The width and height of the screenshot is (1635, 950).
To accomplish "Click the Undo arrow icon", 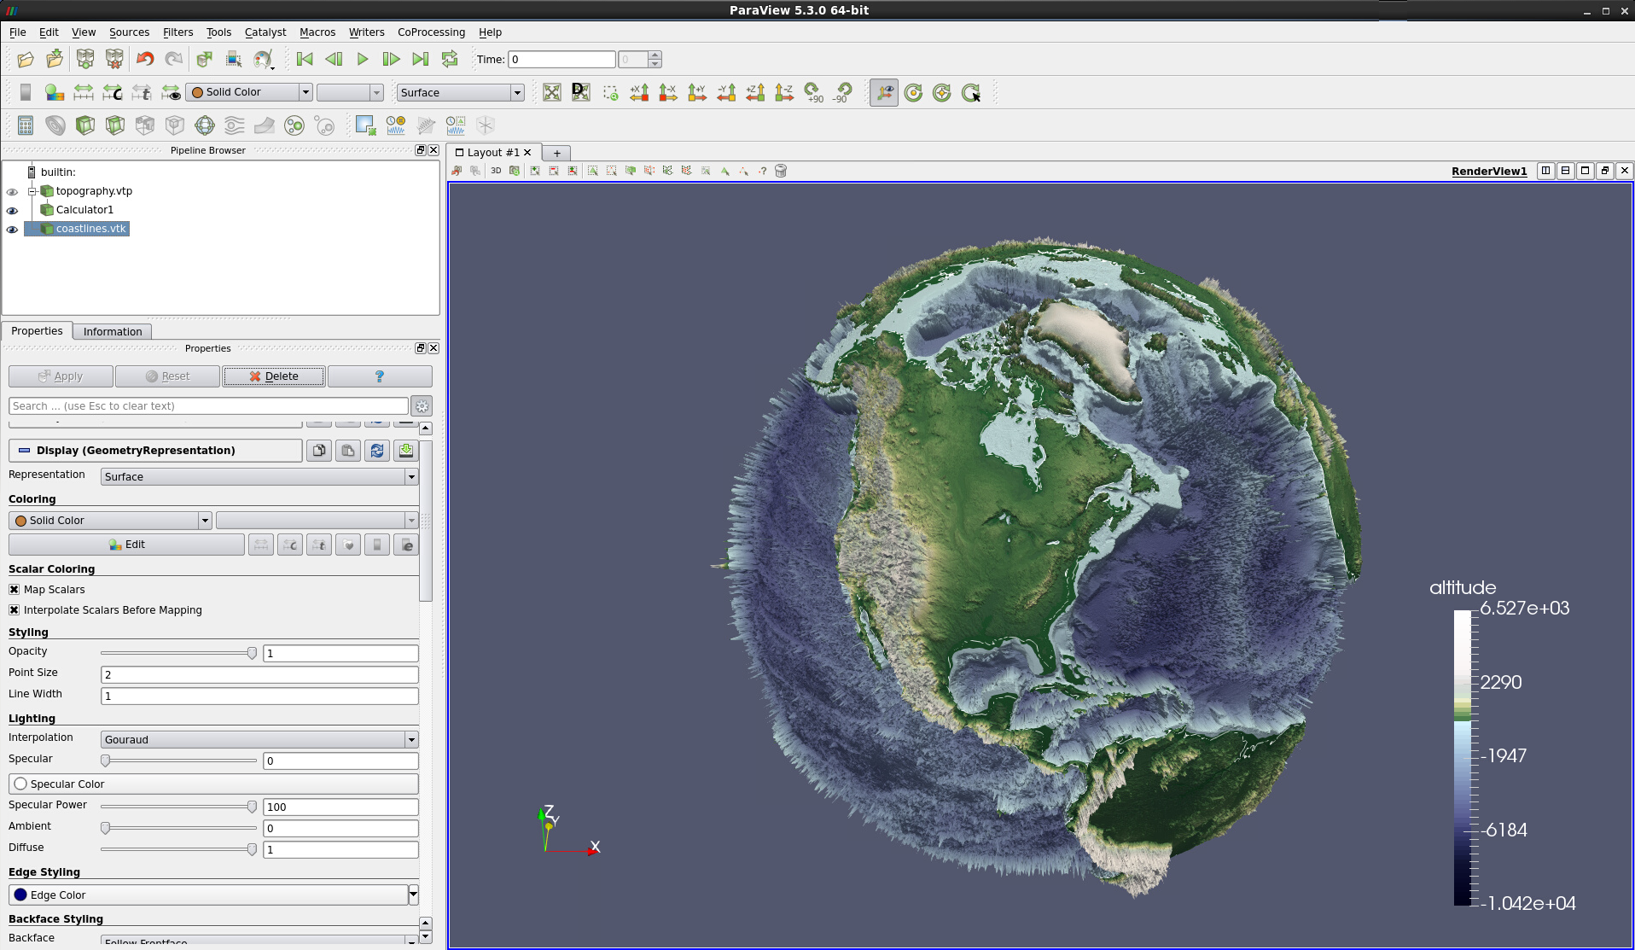I will click(x=145, y=59).
